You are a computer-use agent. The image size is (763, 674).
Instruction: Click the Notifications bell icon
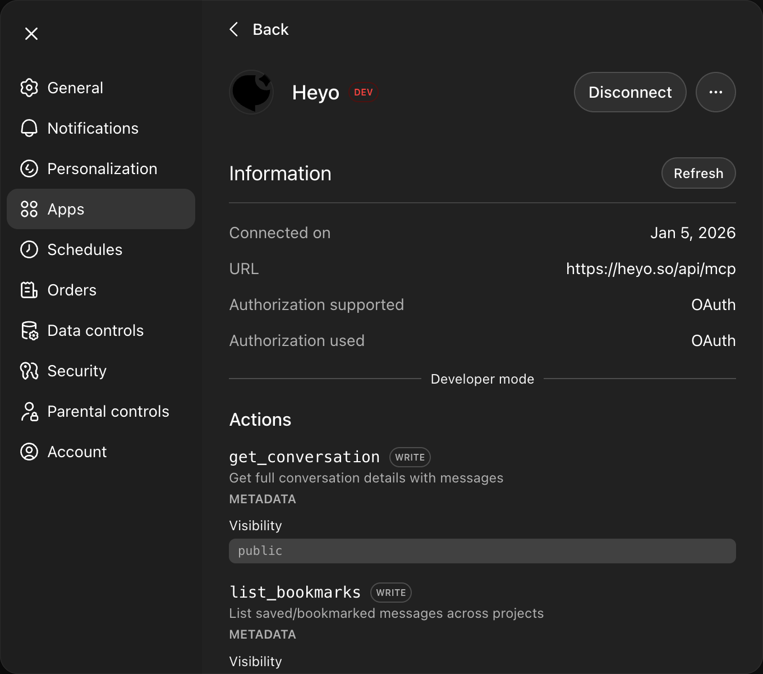tap(29, 128)
